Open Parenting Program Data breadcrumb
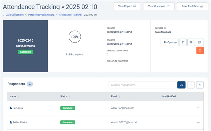The height and width of the screenshot is (131, 211). (x=41, y=15)
